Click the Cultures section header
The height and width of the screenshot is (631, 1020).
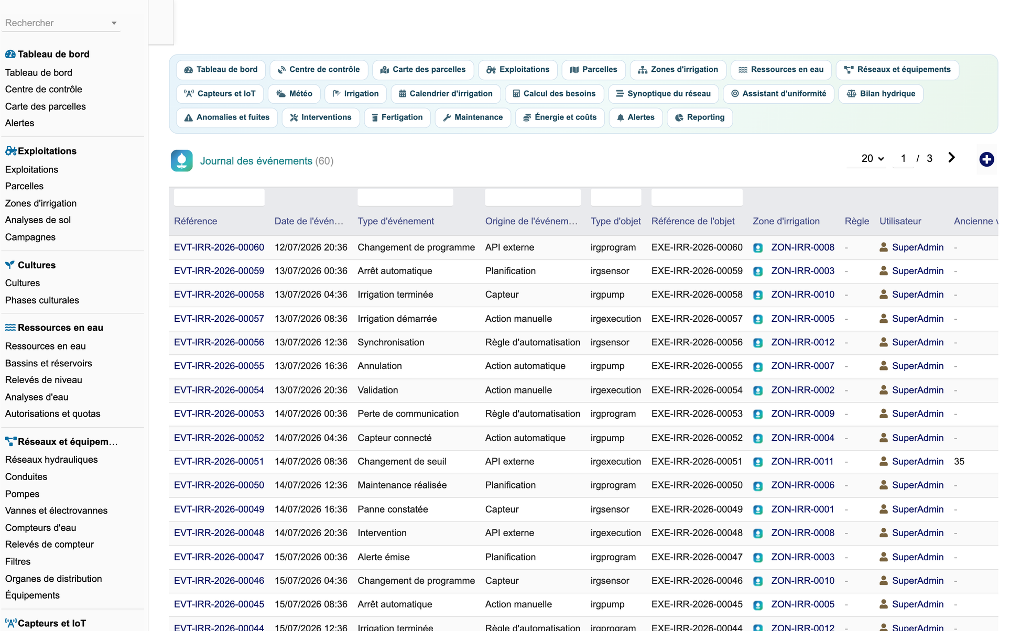point(30,265)
